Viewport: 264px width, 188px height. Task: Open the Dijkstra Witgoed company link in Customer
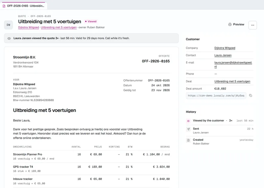(x=225, y=48)
